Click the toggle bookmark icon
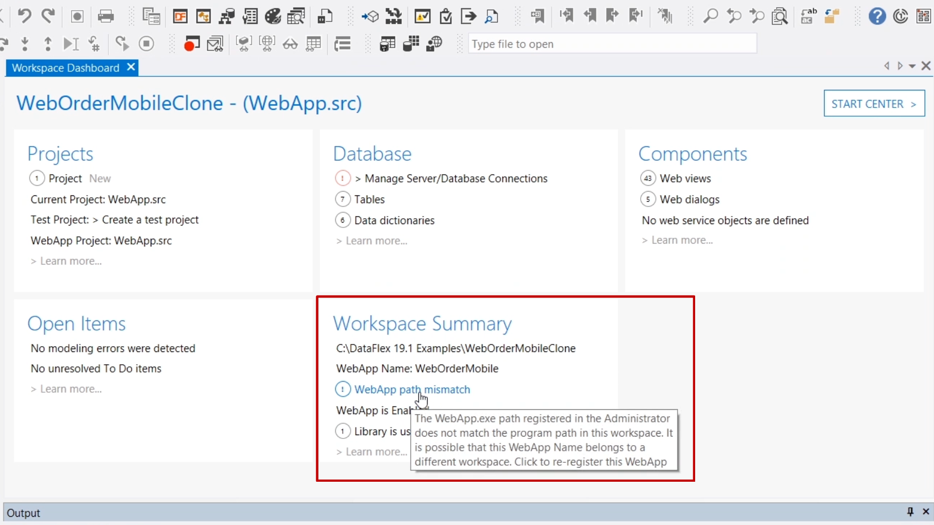The image size is (934, 525). [x=537, y=17]
